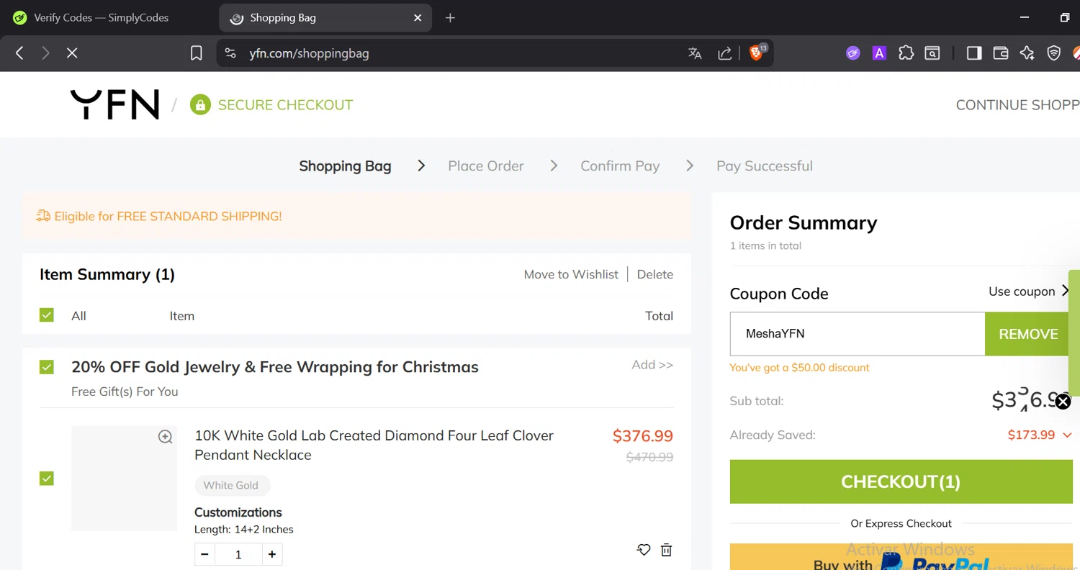
Task: Expand the Already Saved breakdown
Action: click(1067, 435)
